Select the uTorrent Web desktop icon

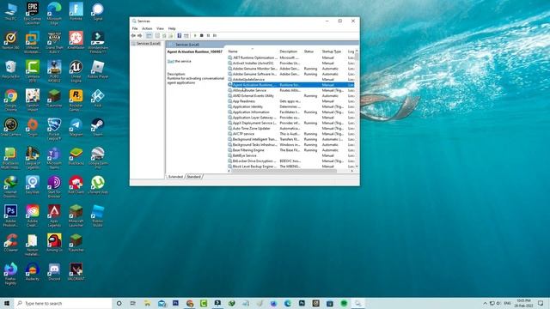(x=97, y=185)
